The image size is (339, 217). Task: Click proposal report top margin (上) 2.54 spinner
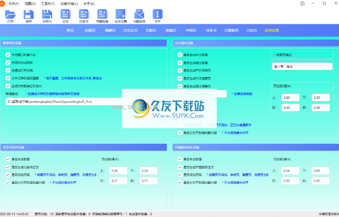pos(290,170)
